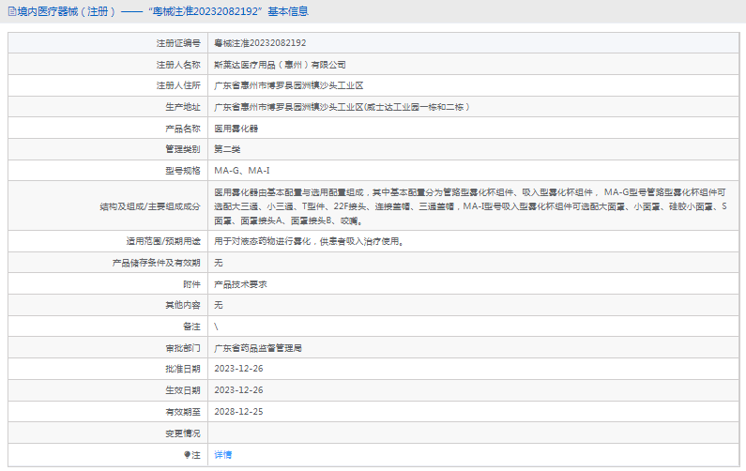Select attachment value 产品技术要求
This screenshot has width=746, height=471.
(240, 284)
